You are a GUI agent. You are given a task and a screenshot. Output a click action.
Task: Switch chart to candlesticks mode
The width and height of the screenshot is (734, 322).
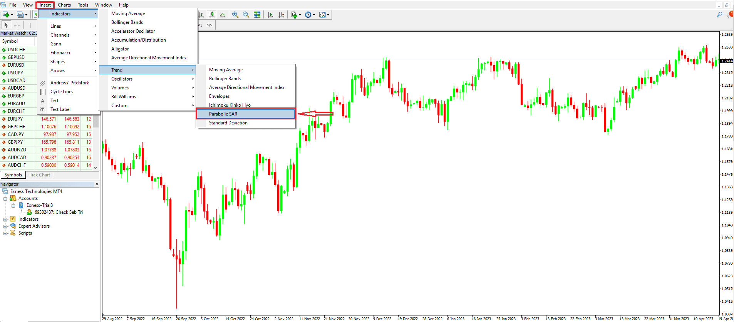[211, 15]
